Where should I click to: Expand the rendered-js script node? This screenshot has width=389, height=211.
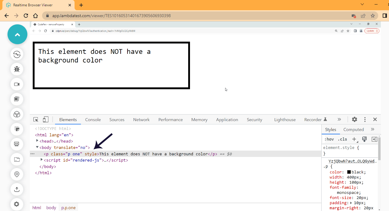(42, 160)
